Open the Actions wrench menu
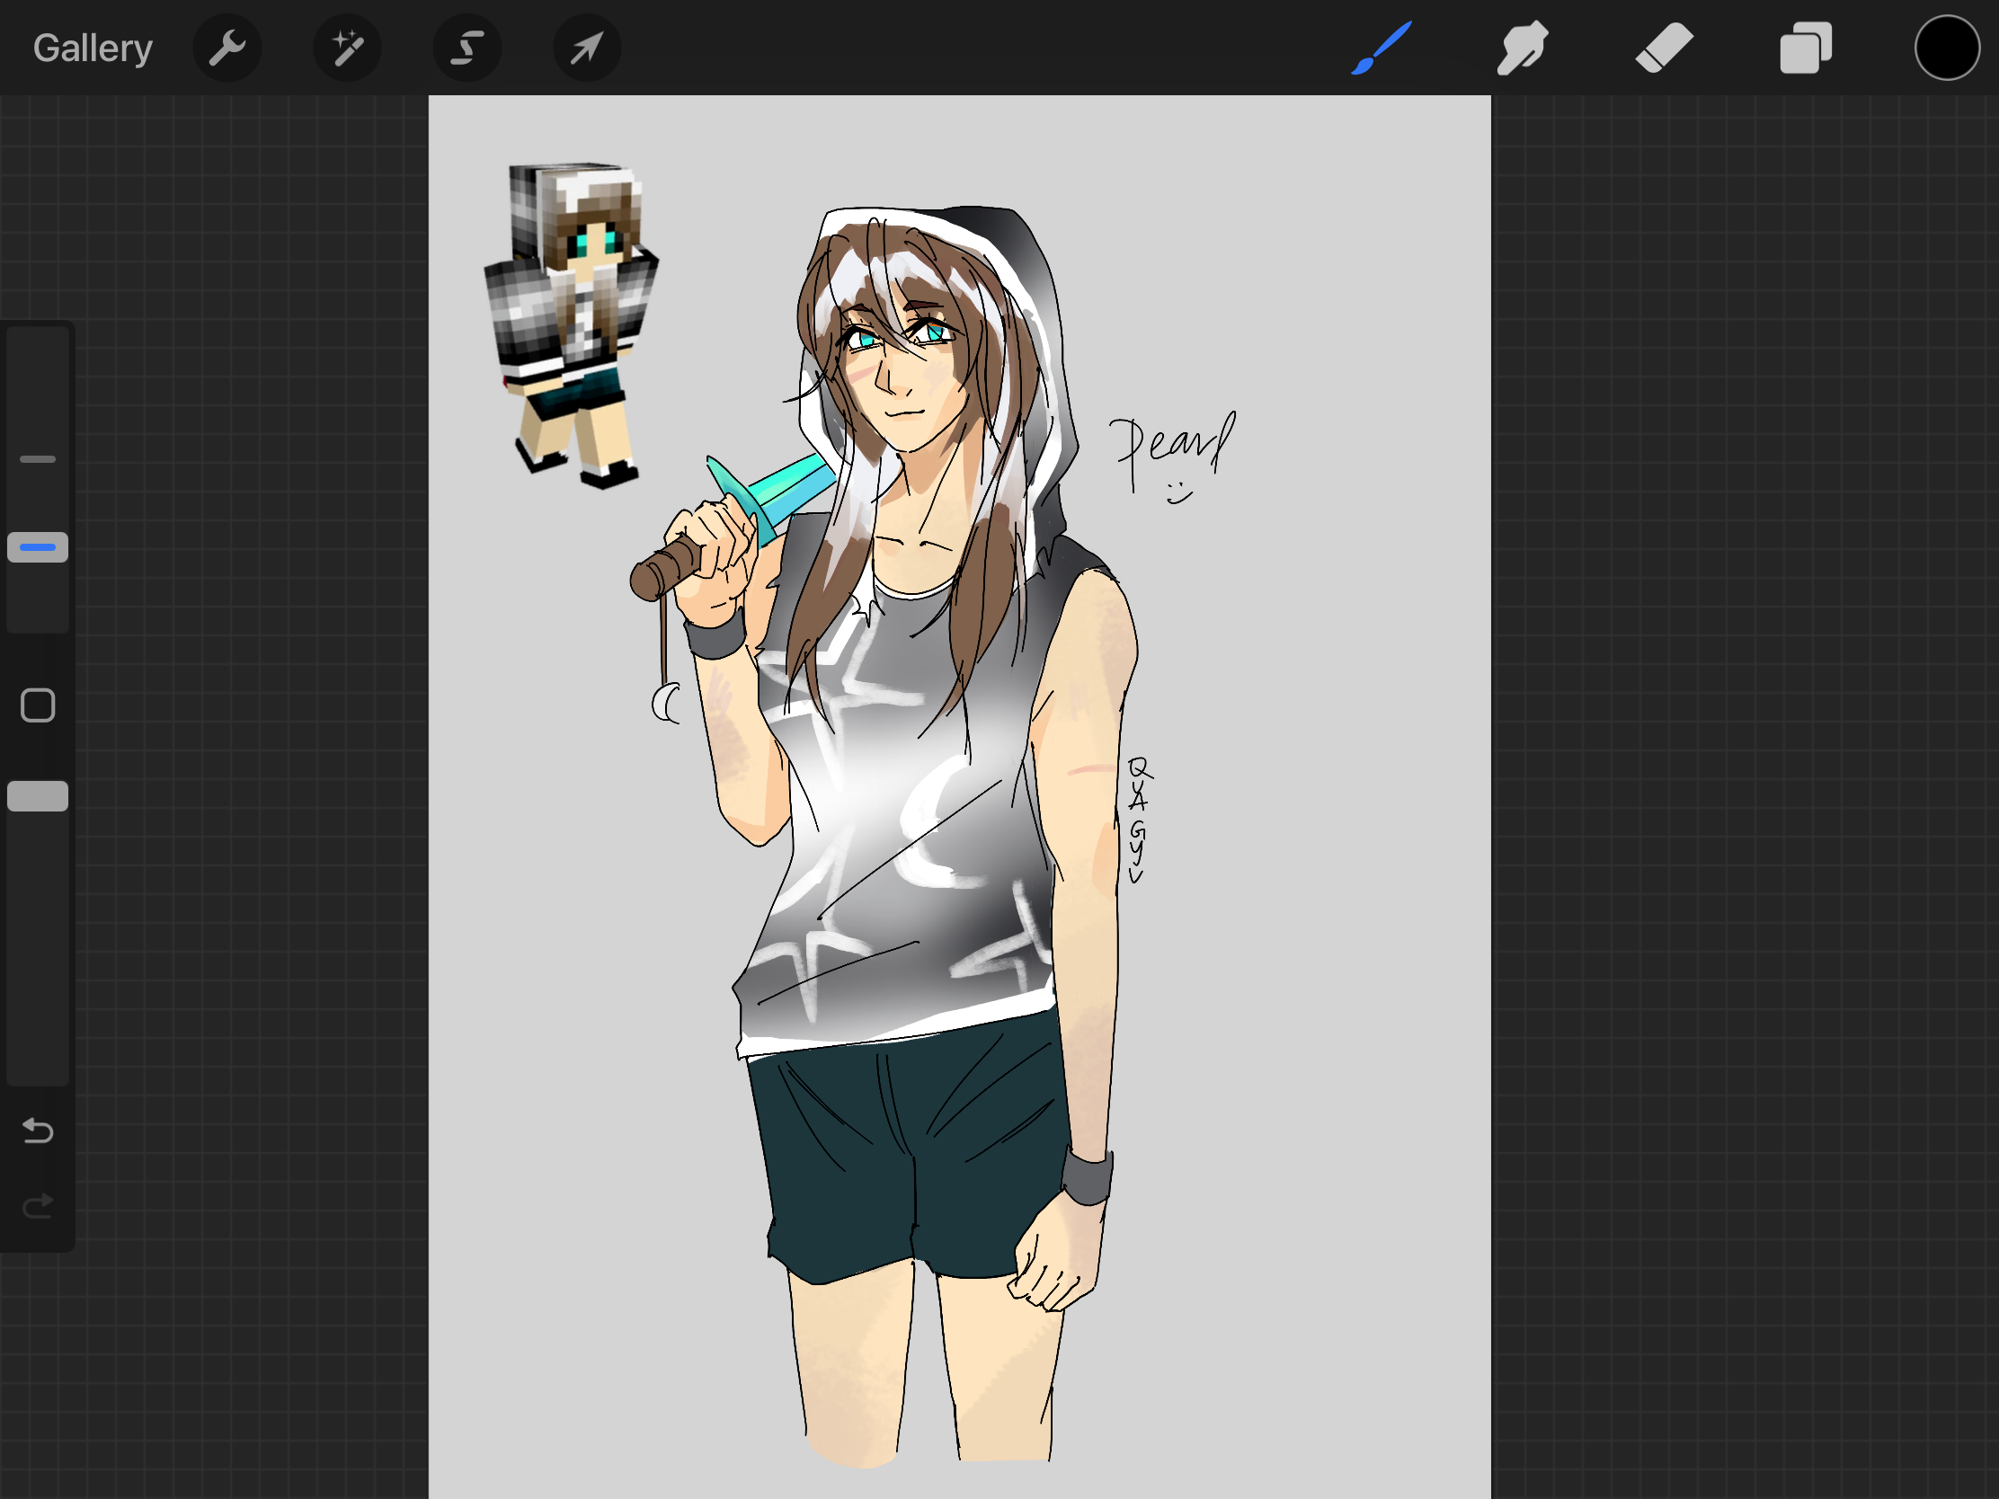Image resolution: width=1999 pixels, height=1499 pixels. pyautogui.click(x=227, y=48)
